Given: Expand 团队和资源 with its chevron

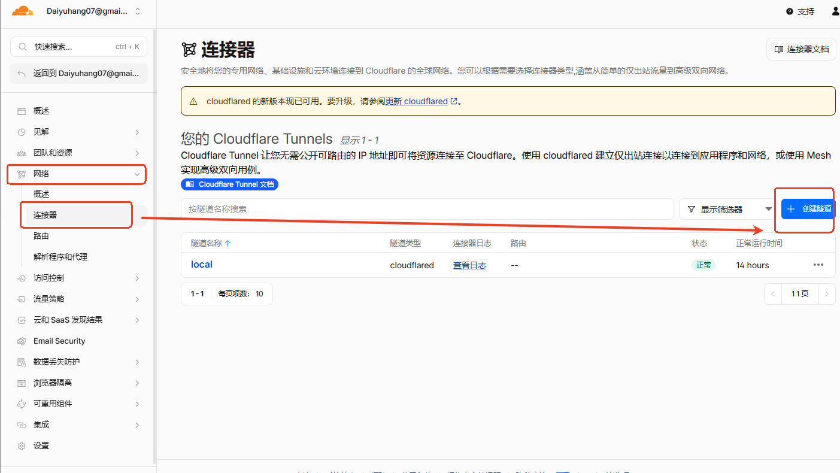Looking at the screenshot, I should [x=137, y=153].
